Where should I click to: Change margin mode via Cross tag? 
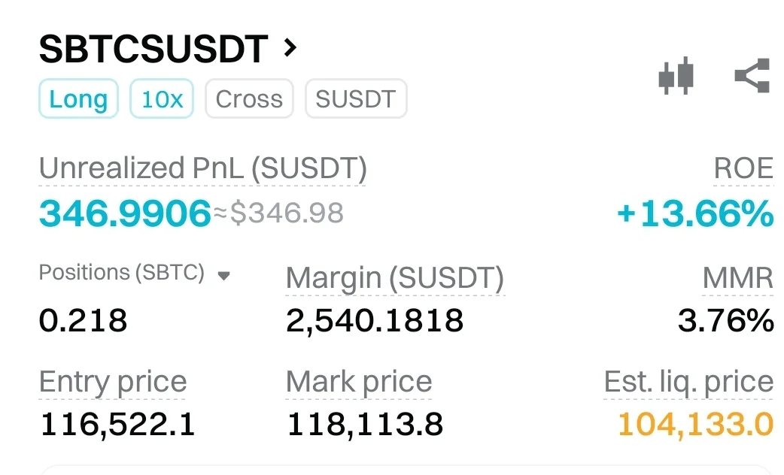click(249, 99)
